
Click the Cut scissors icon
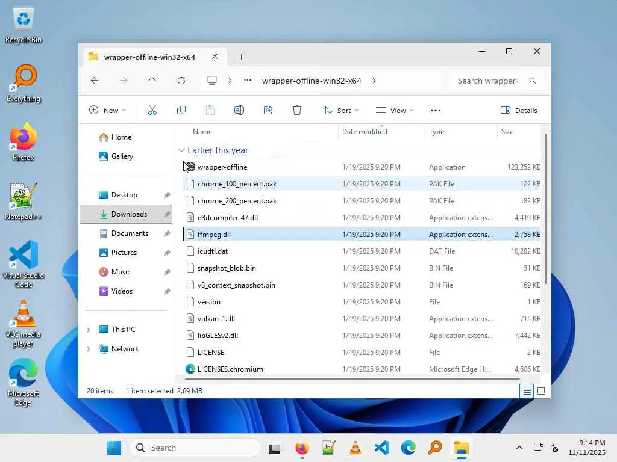(152, 111)
